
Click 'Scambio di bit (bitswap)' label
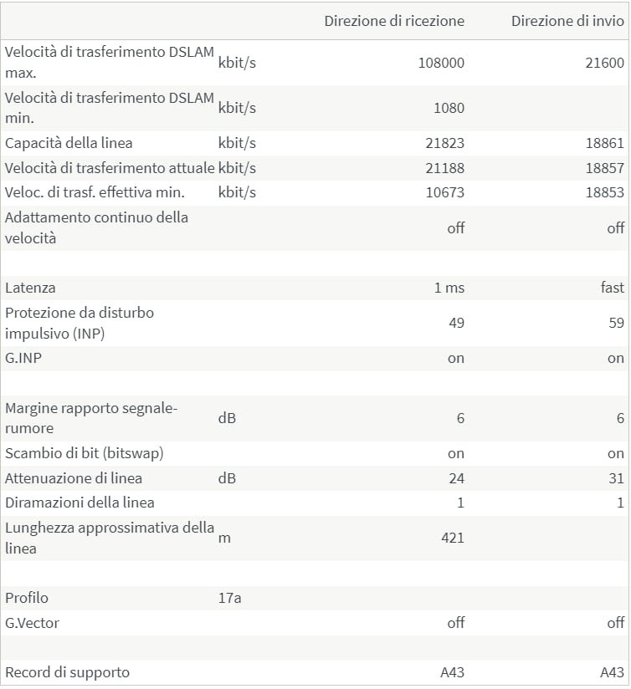coord(84,453)
